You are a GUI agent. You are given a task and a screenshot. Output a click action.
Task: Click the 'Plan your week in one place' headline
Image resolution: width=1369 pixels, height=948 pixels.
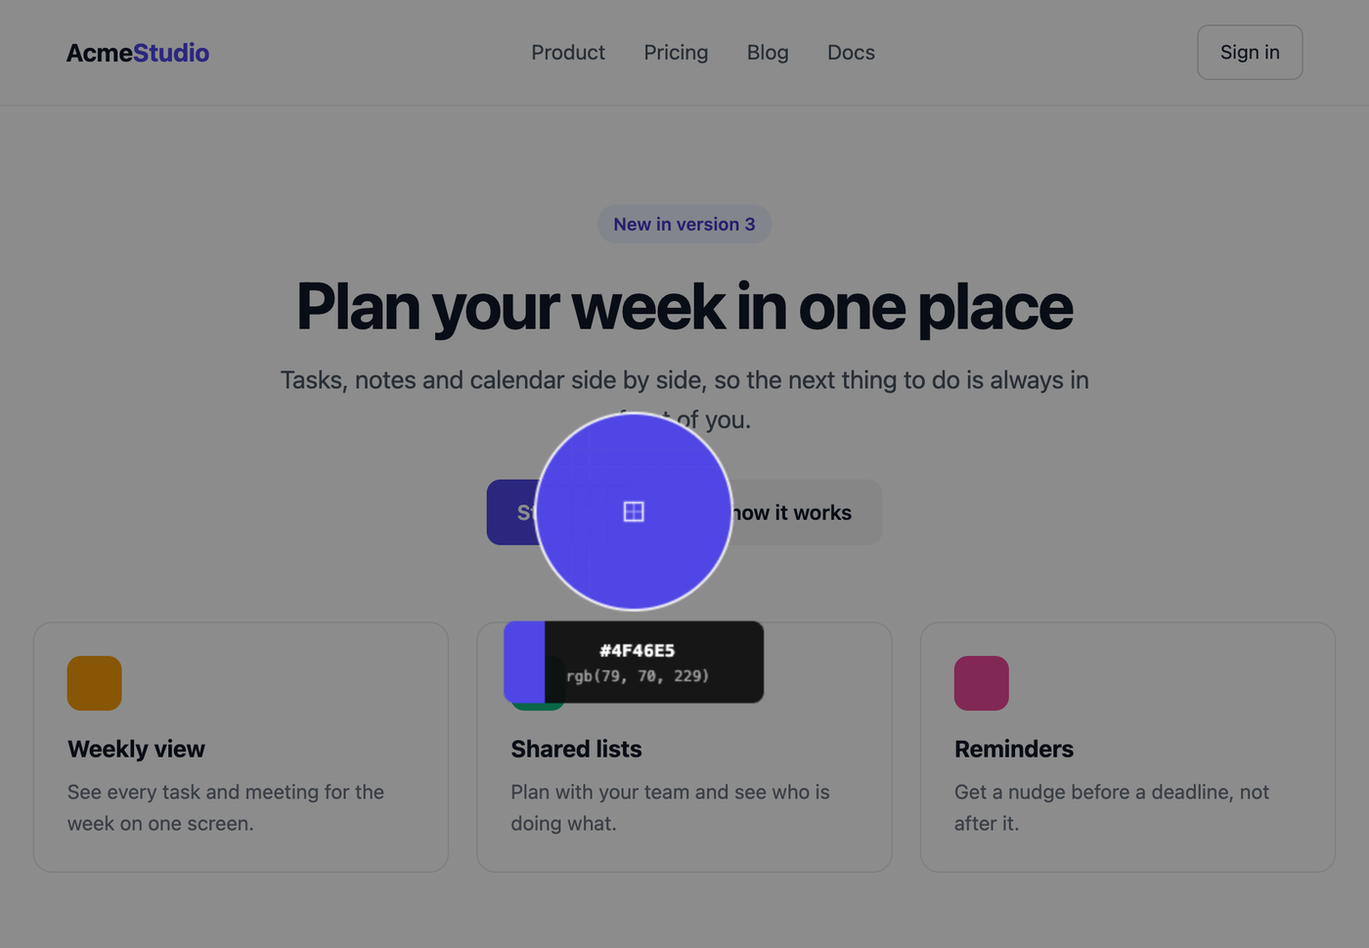click(684, 307)
